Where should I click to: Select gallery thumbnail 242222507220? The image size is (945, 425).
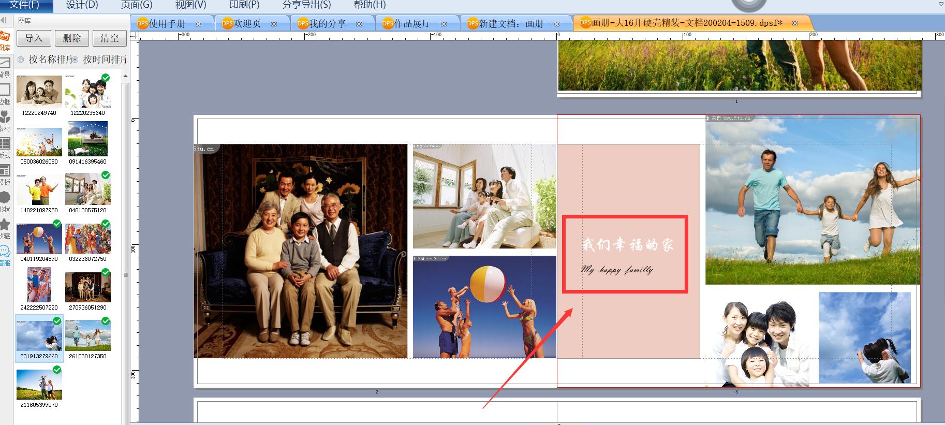(39, 285)
